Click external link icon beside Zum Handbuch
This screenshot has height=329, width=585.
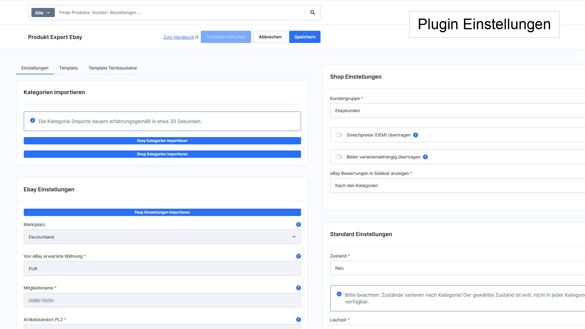pyautogui.click(x=197, y=37)
